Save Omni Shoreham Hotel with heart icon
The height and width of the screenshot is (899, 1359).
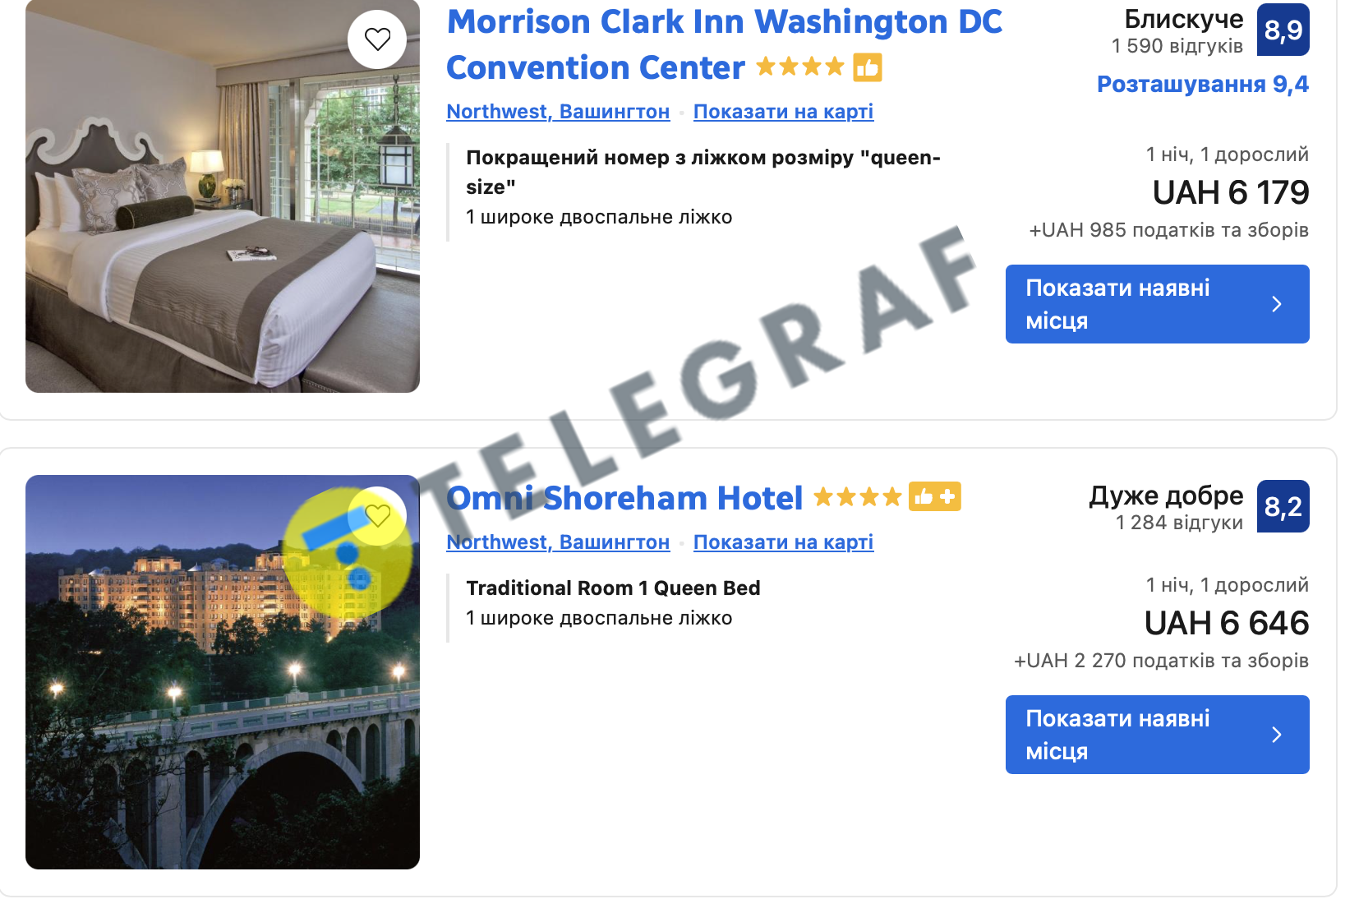(x=377, y=516)
